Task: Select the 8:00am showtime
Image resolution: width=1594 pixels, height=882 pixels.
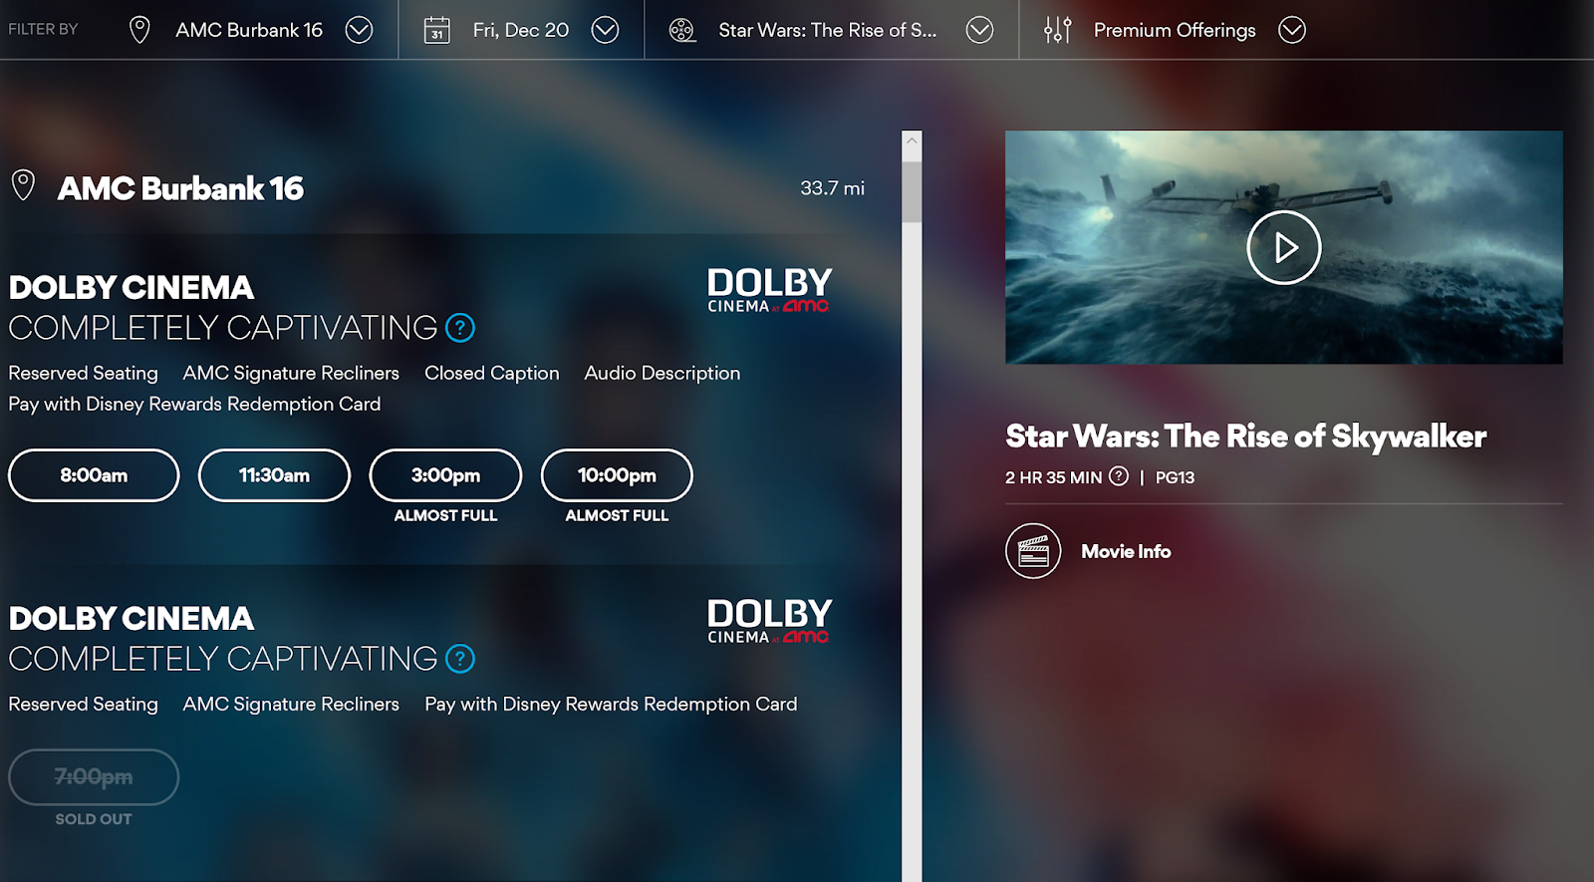Action: click(94, 475)
